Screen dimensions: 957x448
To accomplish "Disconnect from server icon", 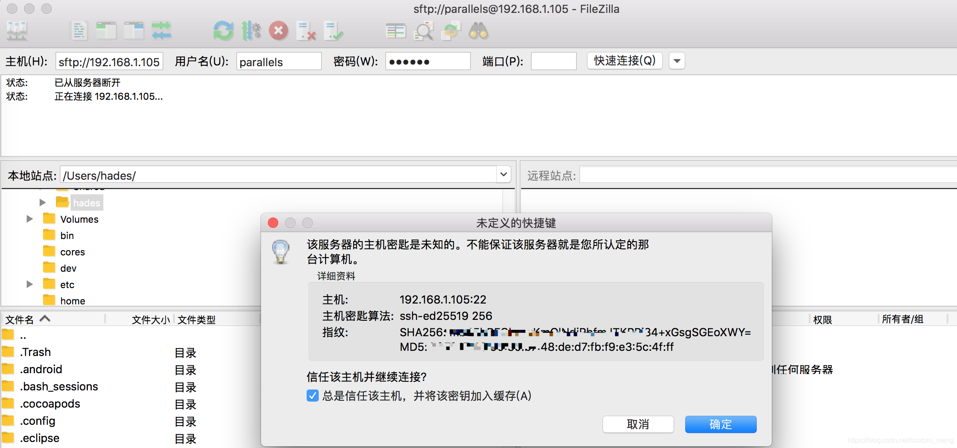I will [306, 31].
